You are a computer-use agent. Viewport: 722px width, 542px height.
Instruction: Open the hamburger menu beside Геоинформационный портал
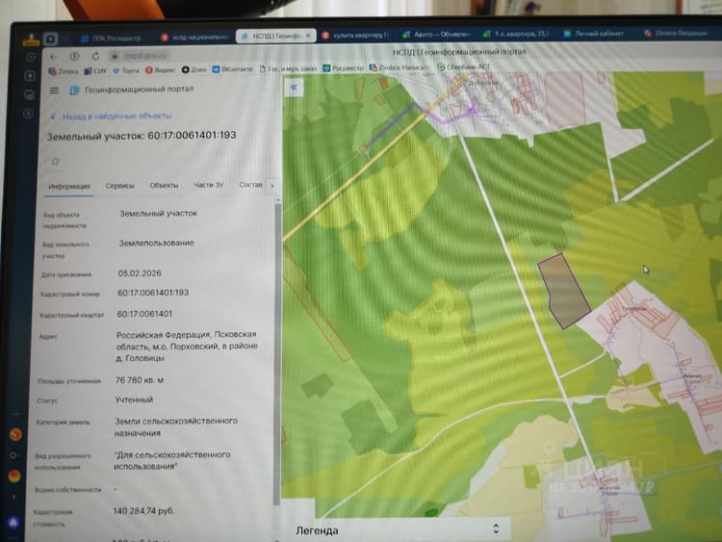click(54, 90)
